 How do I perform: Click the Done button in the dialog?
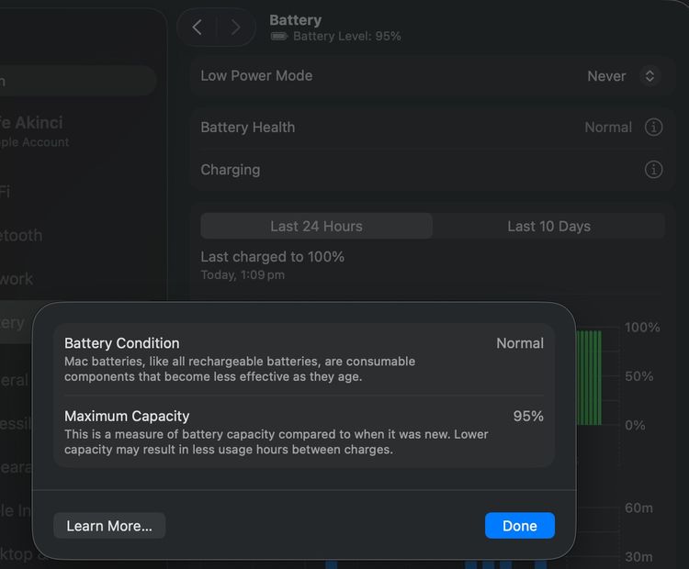[x=519, y=526]
